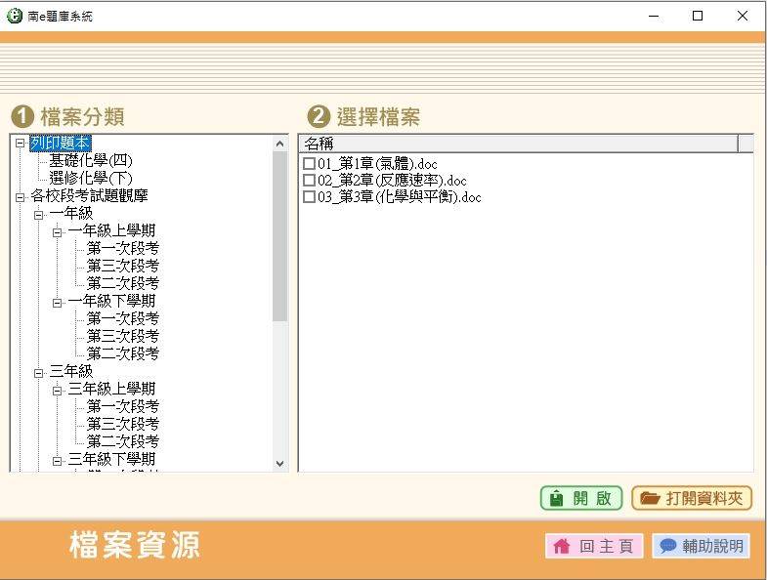
Task: Collapse the 三年級下學期 tree node
Action: [58, 461]
